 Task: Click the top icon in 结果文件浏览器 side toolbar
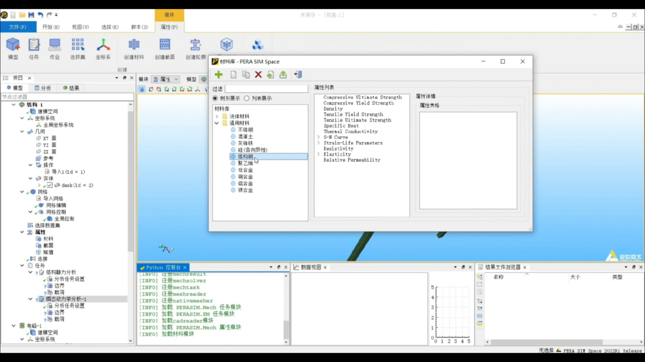[x=479, y=277]
